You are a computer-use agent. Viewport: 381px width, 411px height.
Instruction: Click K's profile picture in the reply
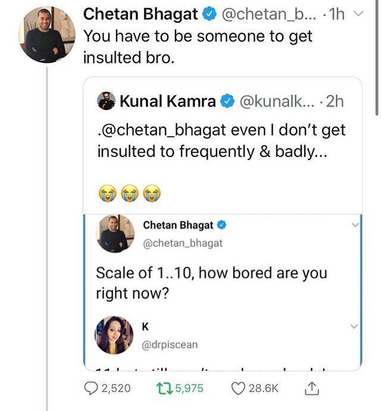pos(114,334)
